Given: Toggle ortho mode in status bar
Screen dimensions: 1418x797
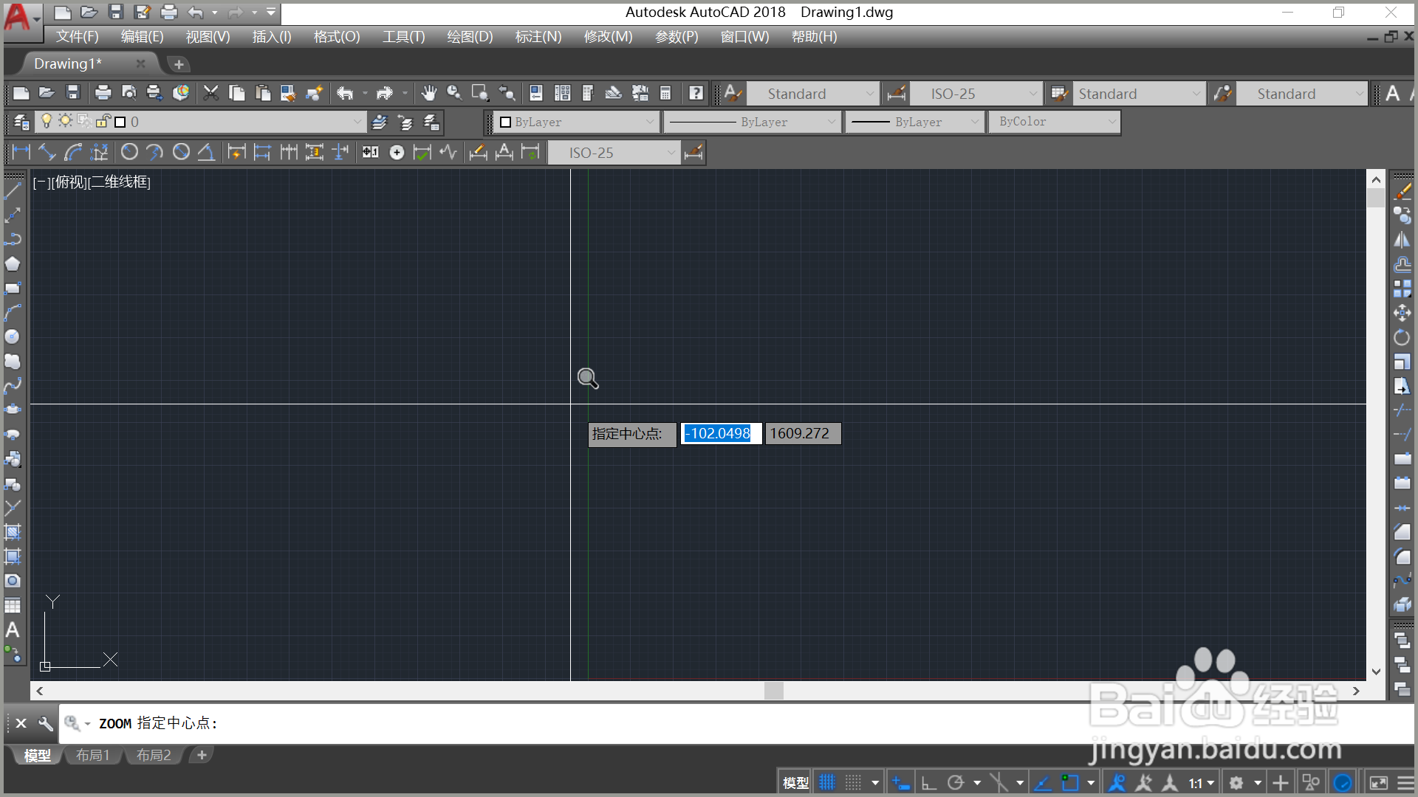Looking at the screenshot, I should click(x=929, y=782).
